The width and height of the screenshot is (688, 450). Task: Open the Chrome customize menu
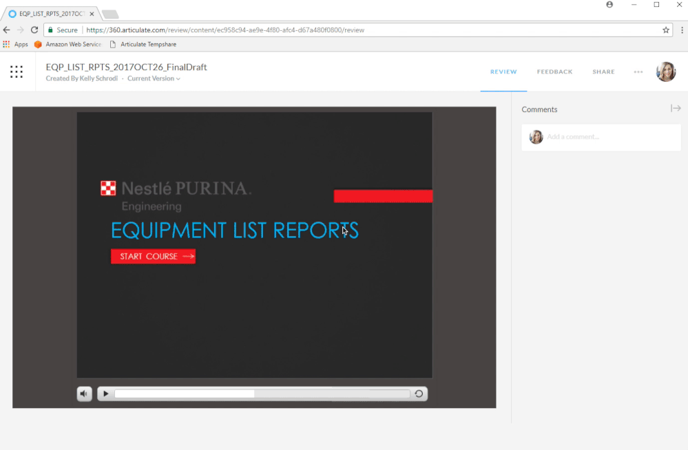coord(681,30)
